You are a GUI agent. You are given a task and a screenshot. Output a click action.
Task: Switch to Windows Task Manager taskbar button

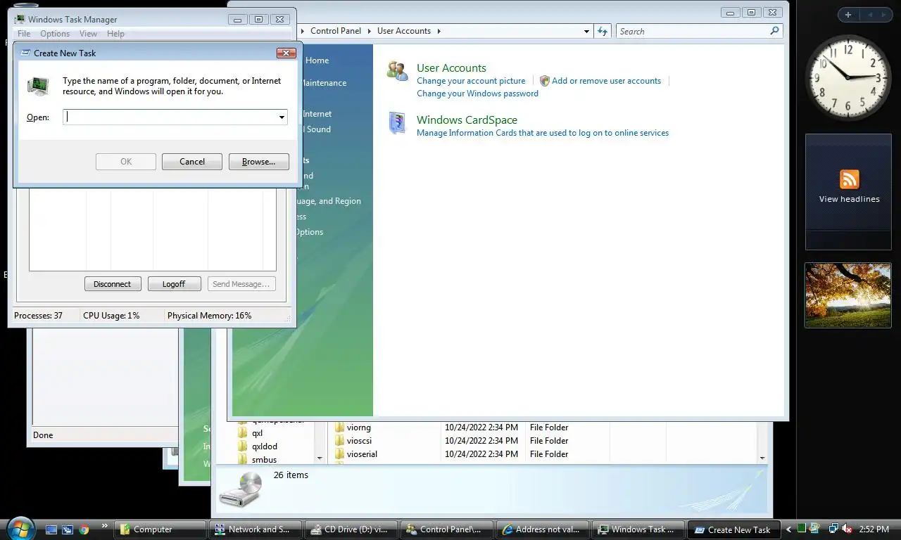point(640,529)
